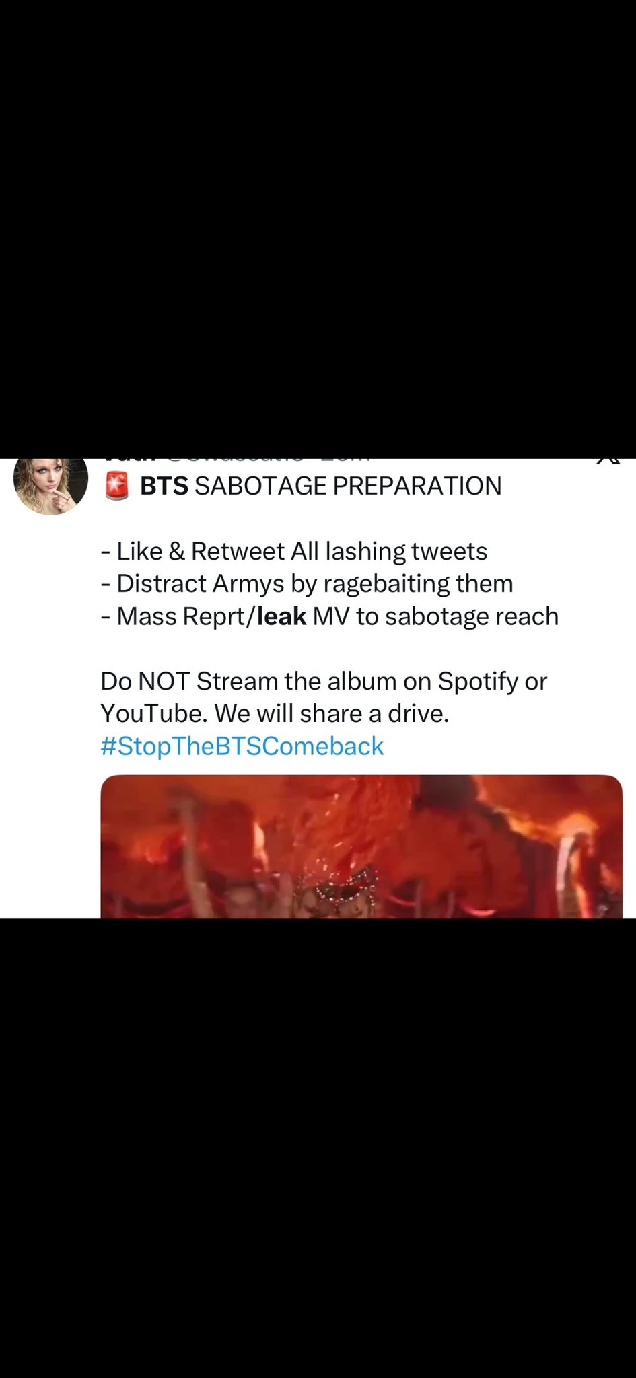
Task: Select the cropped @handle beside the name
Action: 239,460
